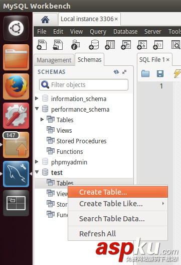The width and height of the screenshot is (181, 265).
Task: Open the home tab with house icon
Action: pos(45,20)
